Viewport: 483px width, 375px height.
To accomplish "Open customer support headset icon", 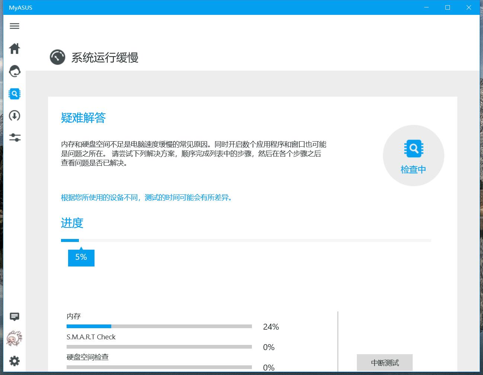I will 14,71.
